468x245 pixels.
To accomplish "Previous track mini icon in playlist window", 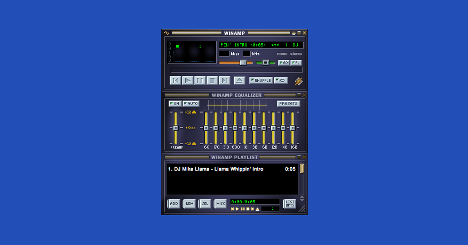I will pos(233,209).
